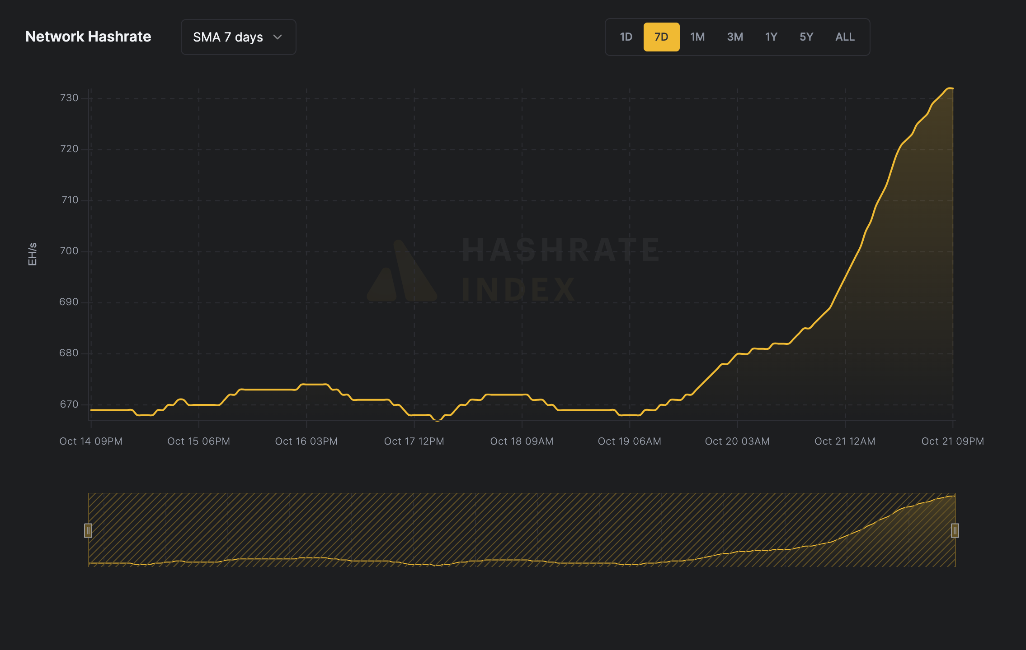Screen dimensions: 1026x650
Task: Select the 1M time range tab
Action: pos(697,37)
